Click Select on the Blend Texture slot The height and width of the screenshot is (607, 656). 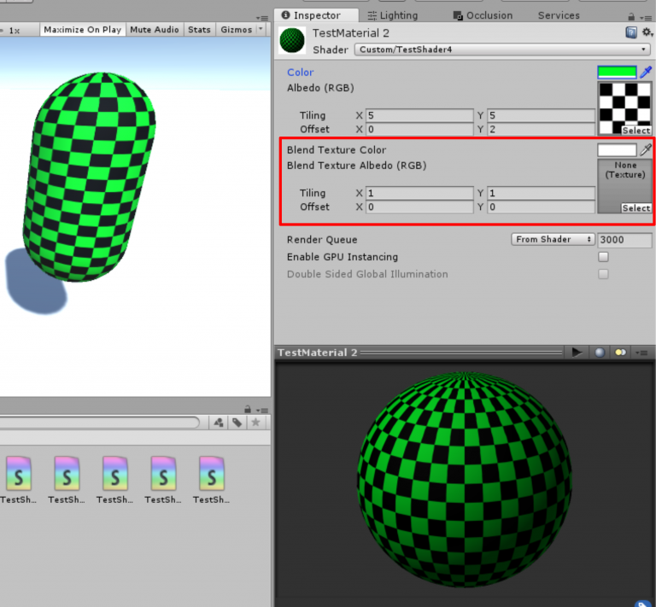pos(635,208)
